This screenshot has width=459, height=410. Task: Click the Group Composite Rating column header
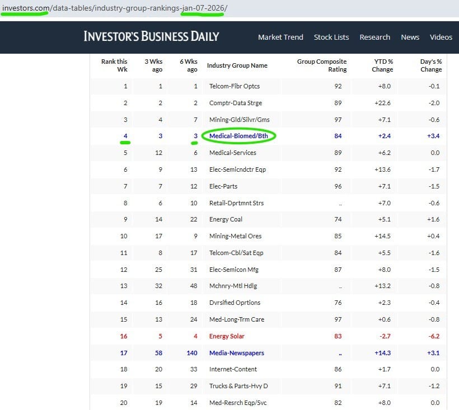(322, 65)
